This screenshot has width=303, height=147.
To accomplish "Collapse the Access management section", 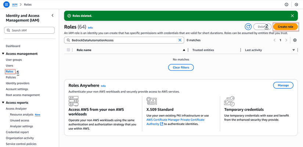I will [3, 54].
